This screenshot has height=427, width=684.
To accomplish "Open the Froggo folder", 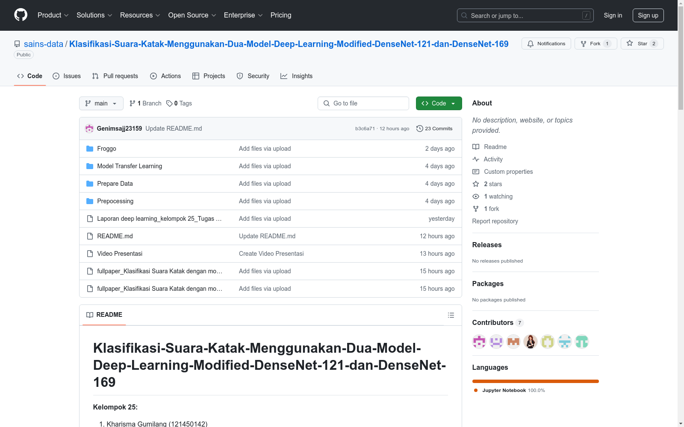I will pyautogui.click(x=106, y=149).
